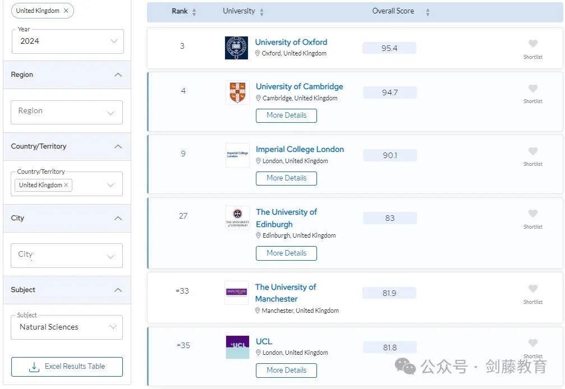This screenshot has height=389, width=565.
Task: Collapse the Region section
Action: pos(118,75)
